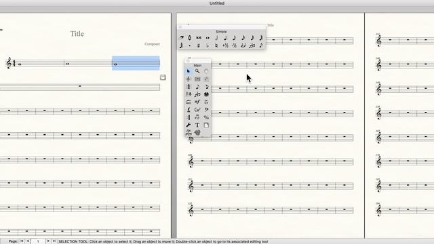This screenshot has height=244, width=434.
Task: Toggle the Simple Entry tuplet tool
Action: click(252, 45)
